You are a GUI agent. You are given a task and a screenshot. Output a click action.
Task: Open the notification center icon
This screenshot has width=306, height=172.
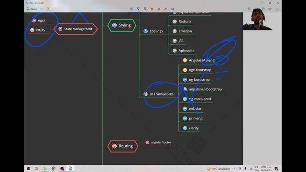click(x=276, y=169)
